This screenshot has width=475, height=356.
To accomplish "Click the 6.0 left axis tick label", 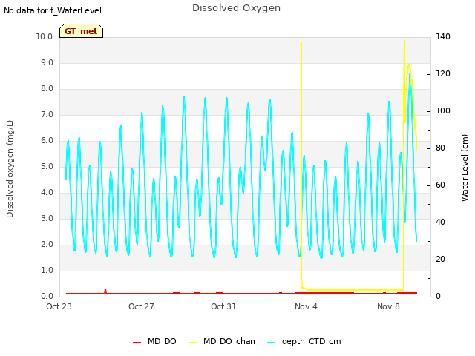I will (47, 141).
